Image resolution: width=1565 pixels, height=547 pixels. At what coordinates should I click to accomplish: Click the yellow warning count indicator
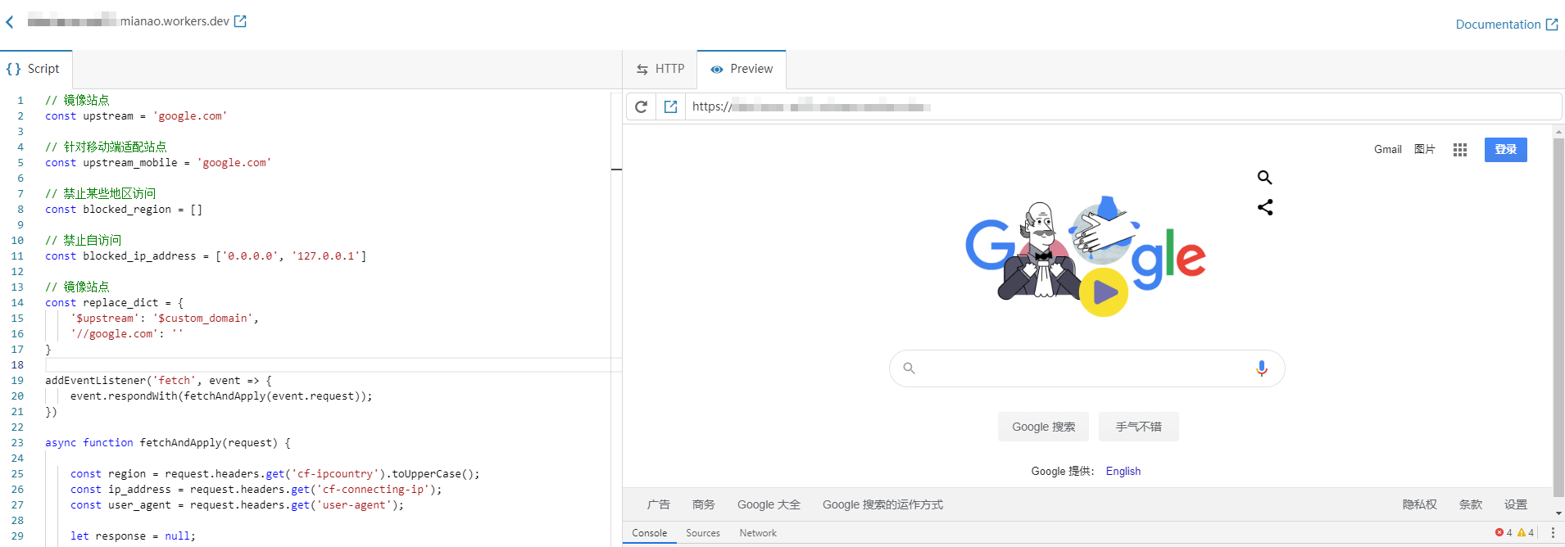tap(1526, 532)
